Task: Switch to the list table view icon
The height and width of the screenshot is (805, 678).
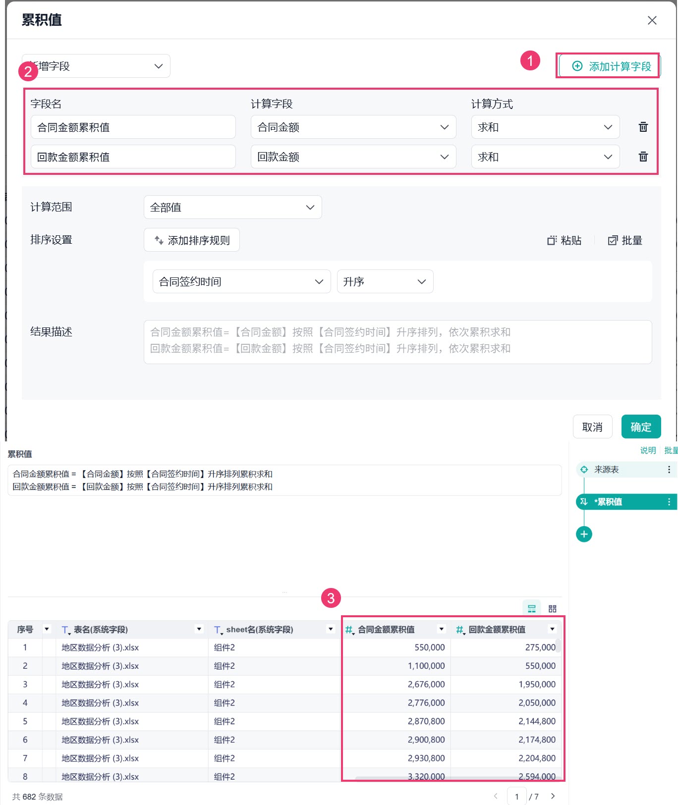Action: click(x=532, y=608)
